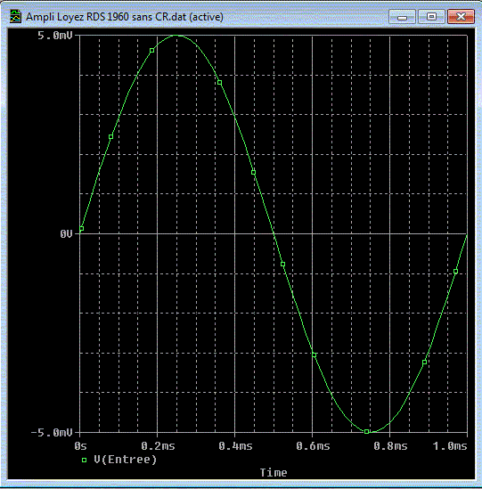Minimize the Ampli Loyez plot window

pos(402,17)
